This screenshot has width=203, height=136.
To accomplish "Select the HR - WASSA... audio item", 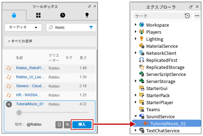I will point(28,95).
